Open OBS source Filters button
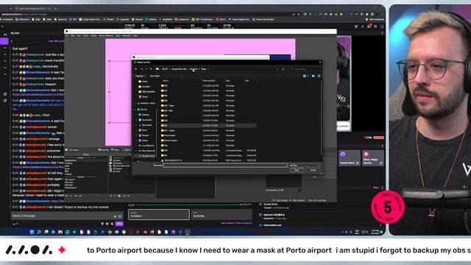The width and height of the screenshot is (471, 265). [x=115, y=149]
